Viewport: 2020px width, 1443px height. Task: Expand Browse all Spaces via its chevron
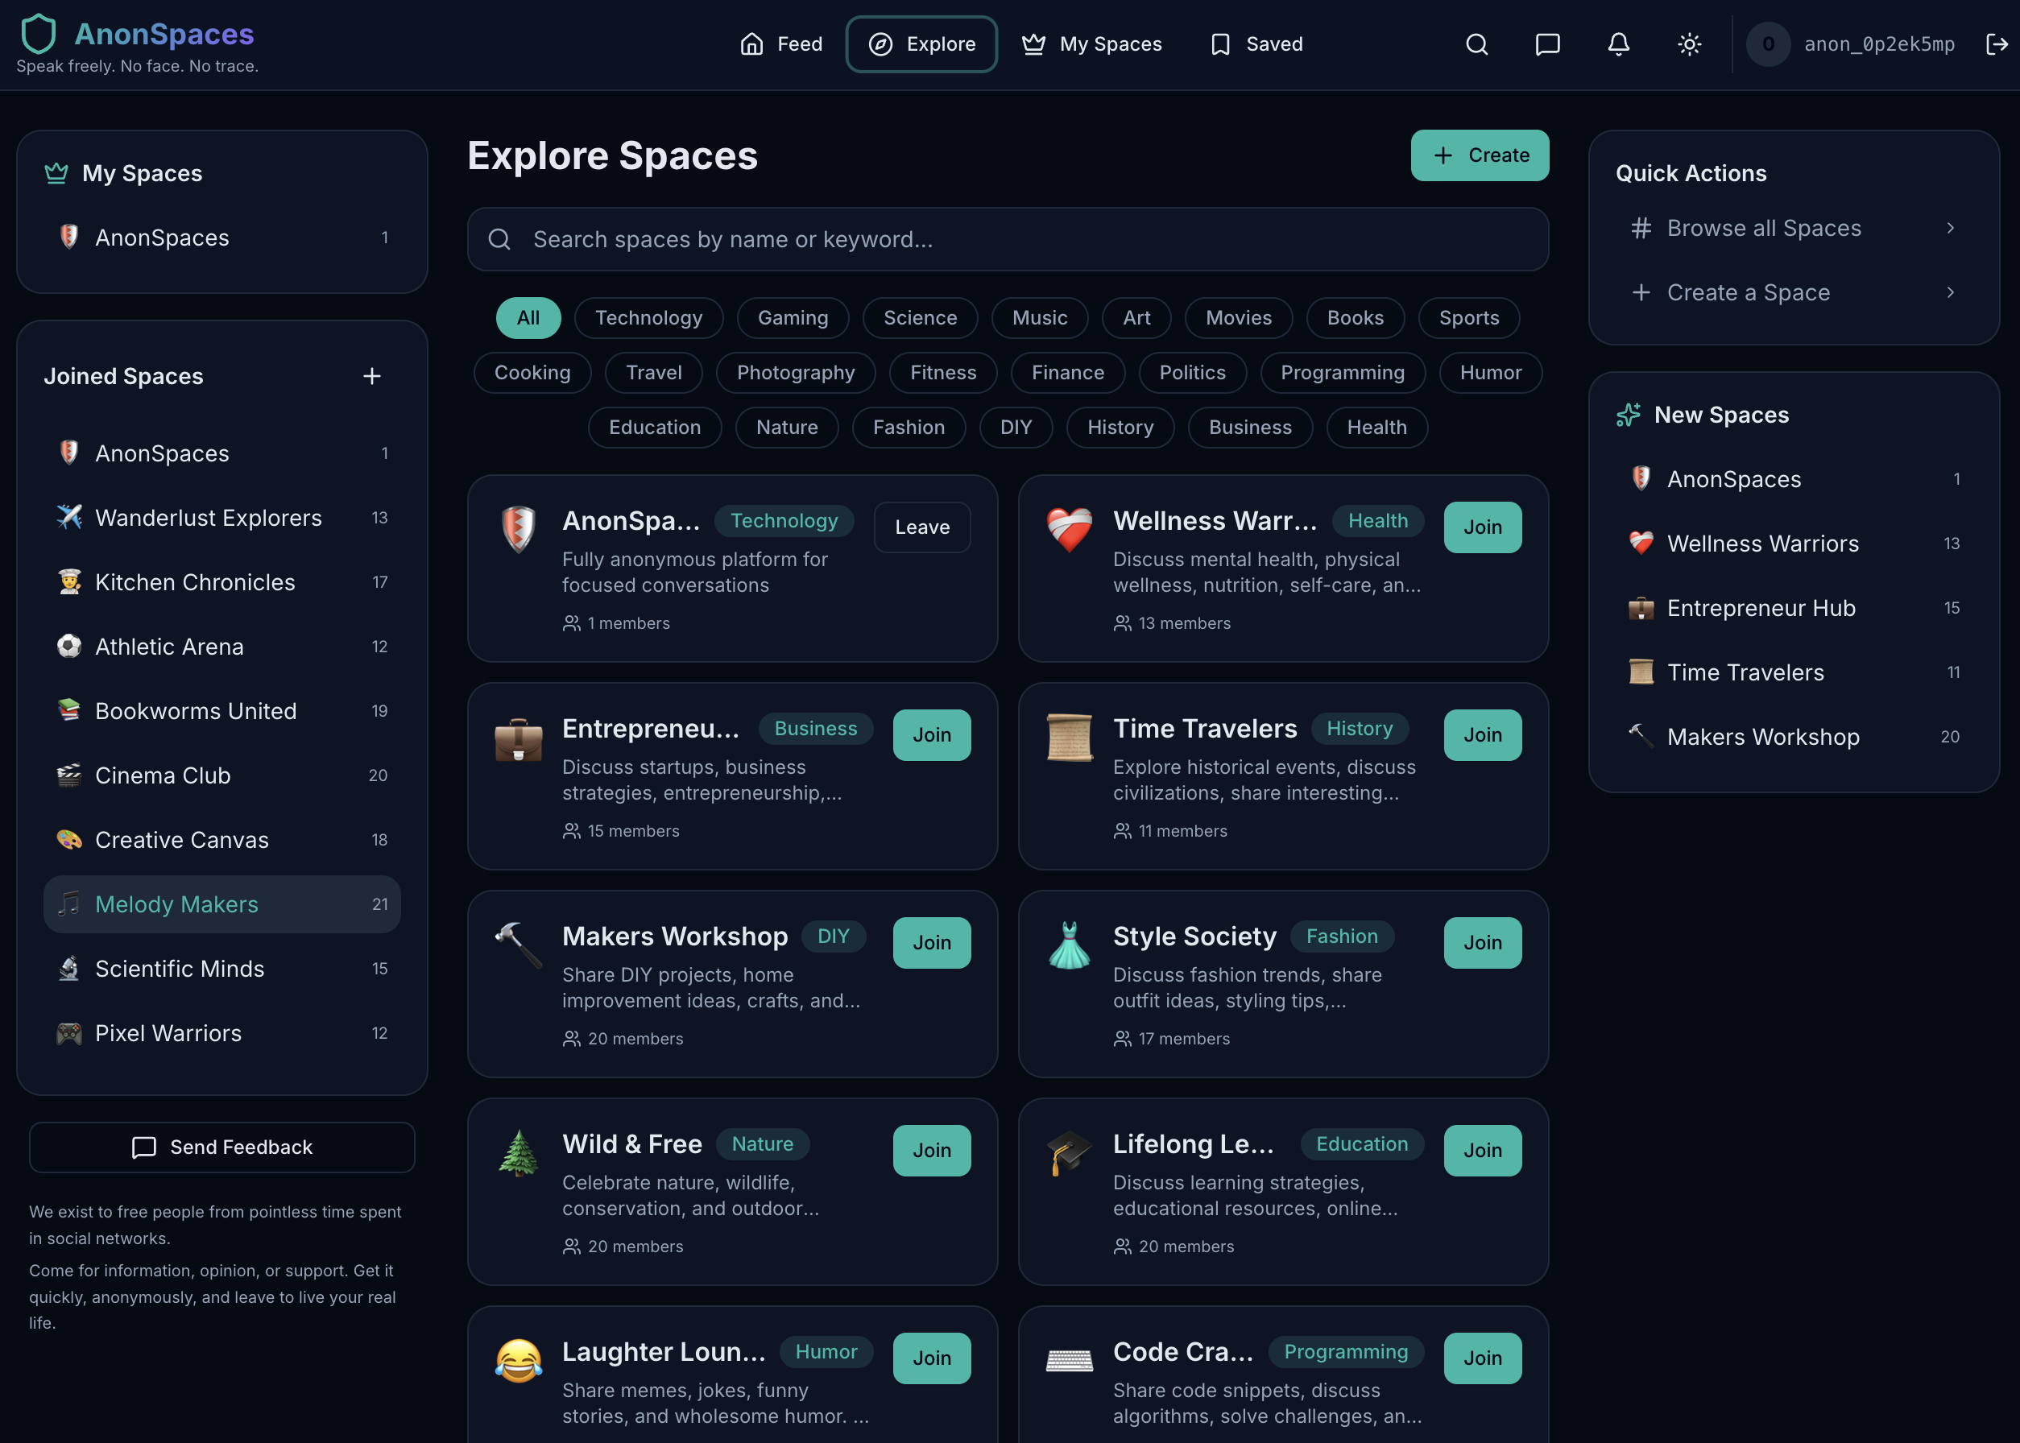tap(1950, 229)
